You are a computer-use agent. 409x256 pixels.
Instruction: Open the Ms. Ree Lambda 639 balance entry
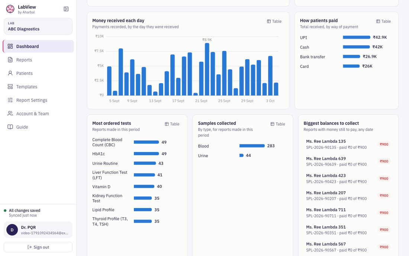point(348,161)
